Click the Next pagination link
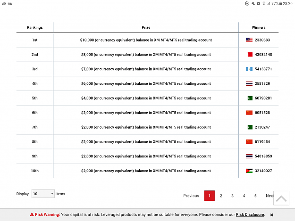The width and height of the screenshot is (295, 221). (270, 196)
